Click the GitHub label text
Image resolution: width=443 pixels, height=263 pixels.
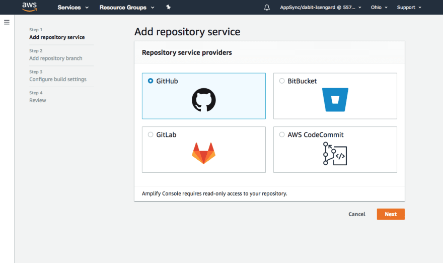tap(167, 81)
